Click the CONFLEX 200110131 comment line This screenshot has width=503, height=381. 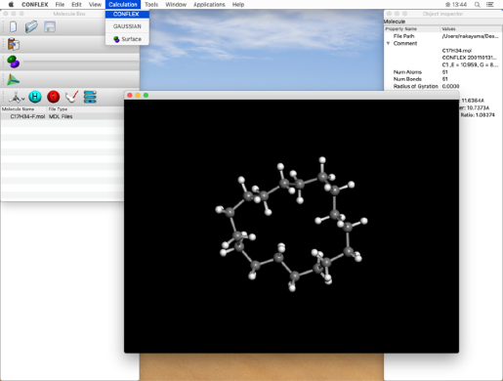469,58
